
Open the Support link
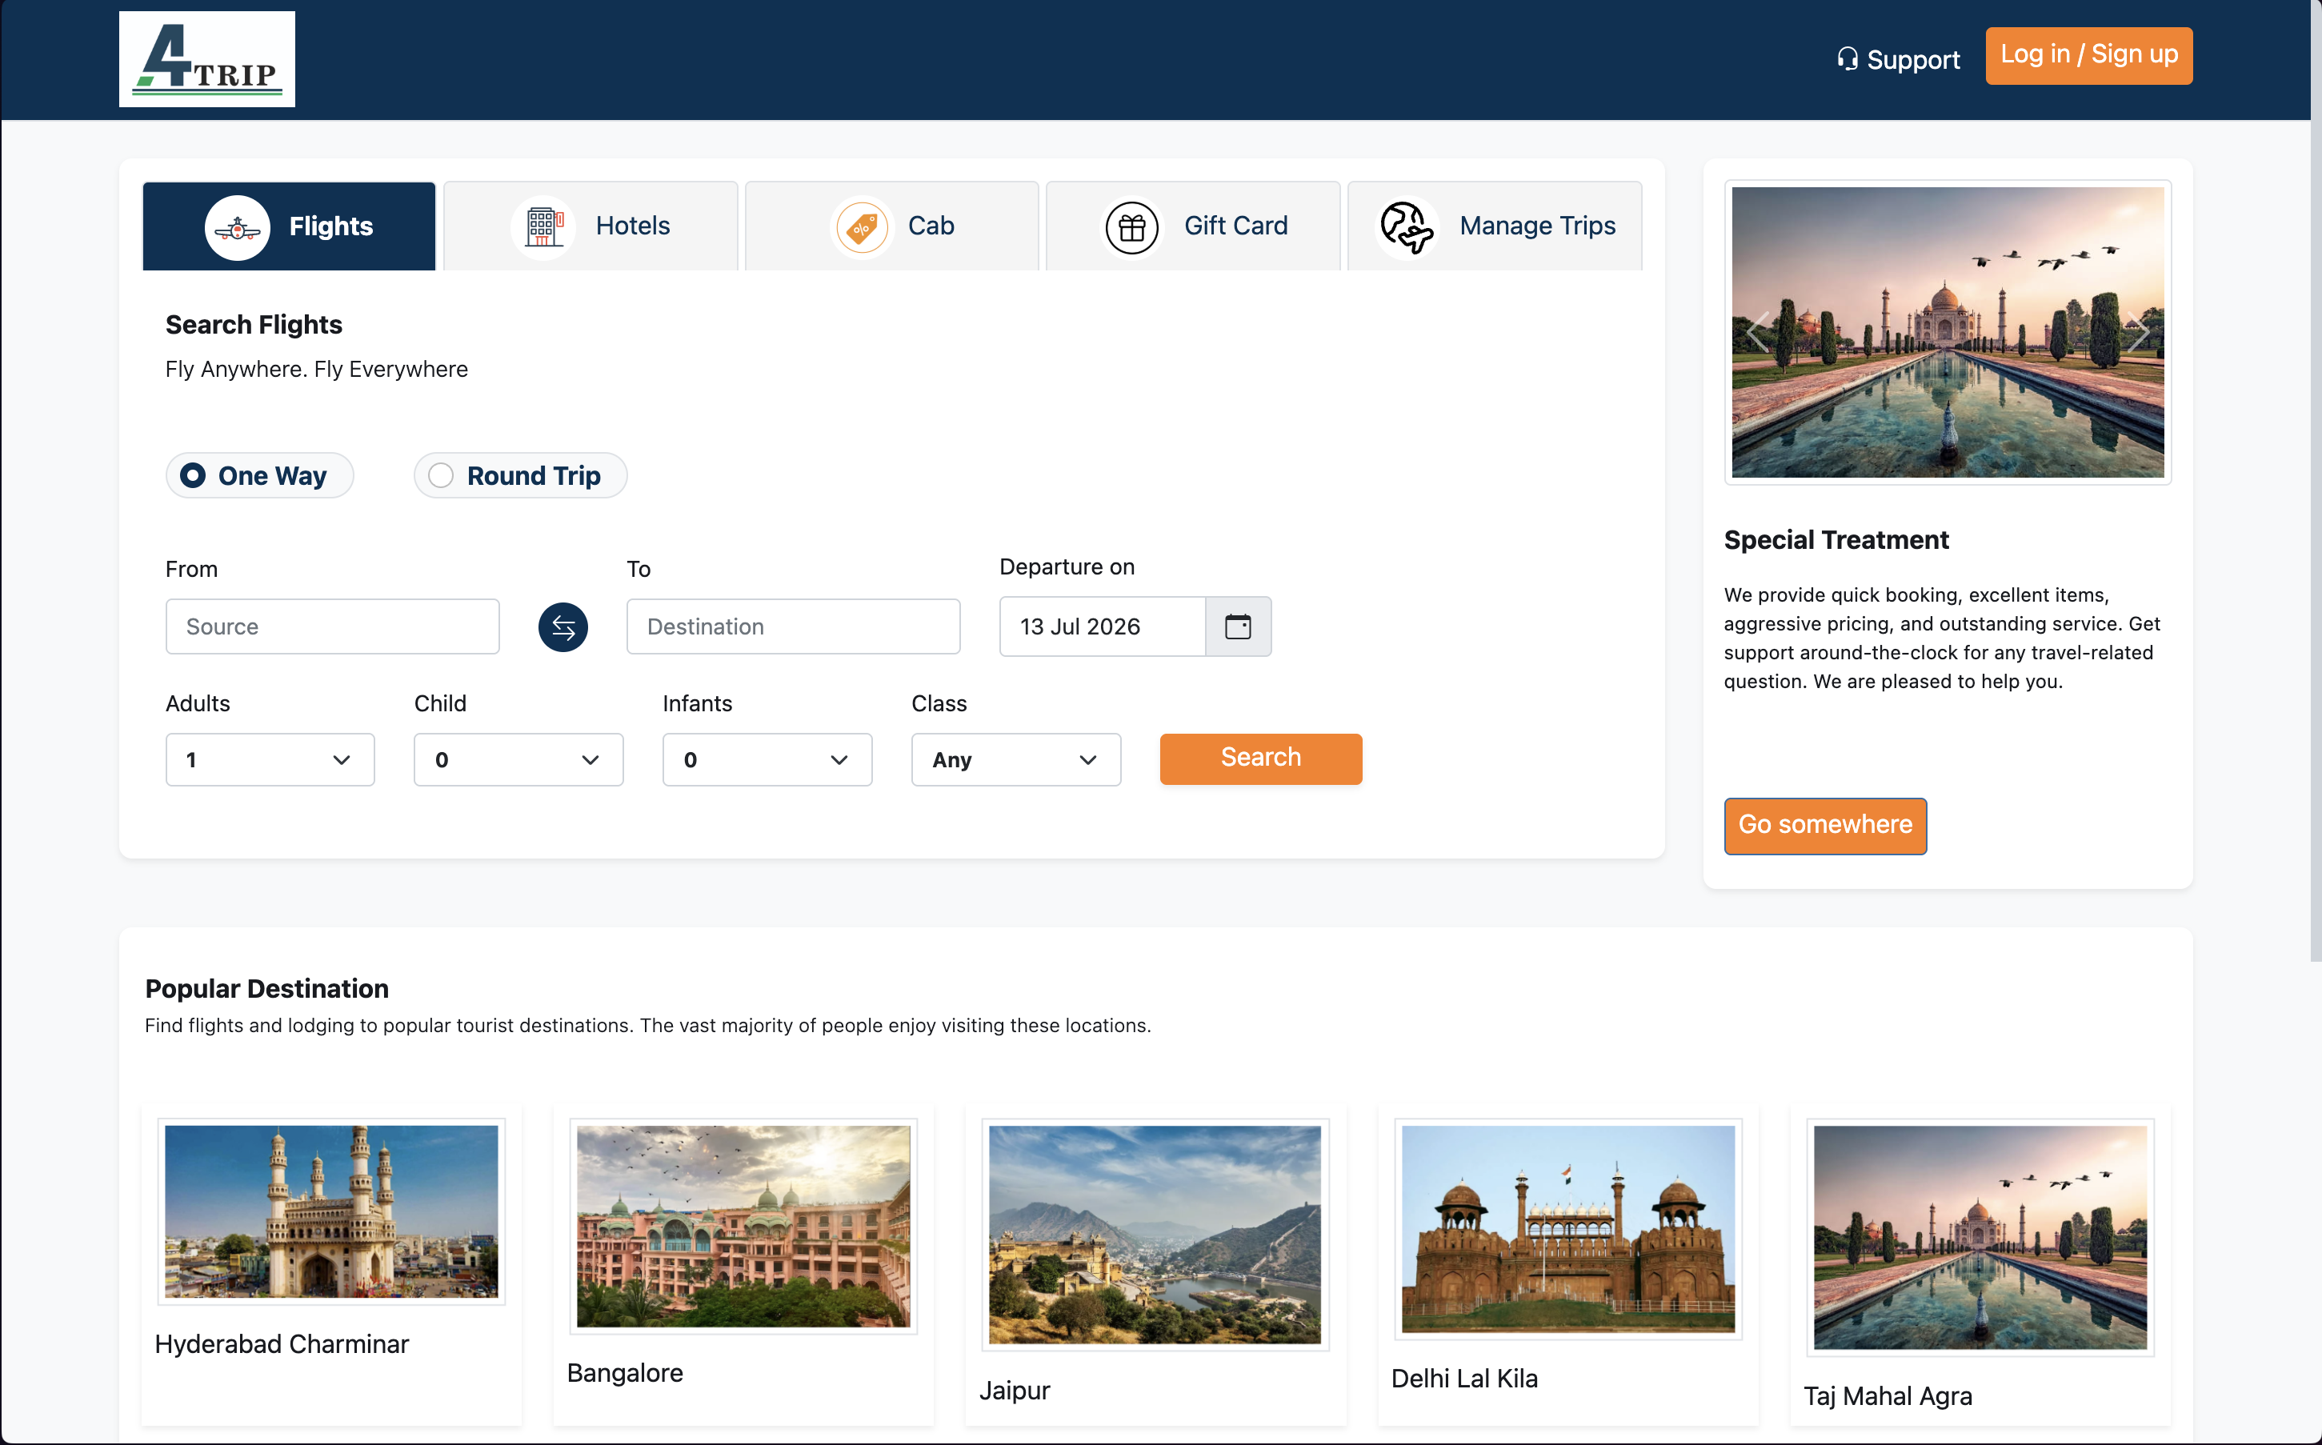(1897, 59)
